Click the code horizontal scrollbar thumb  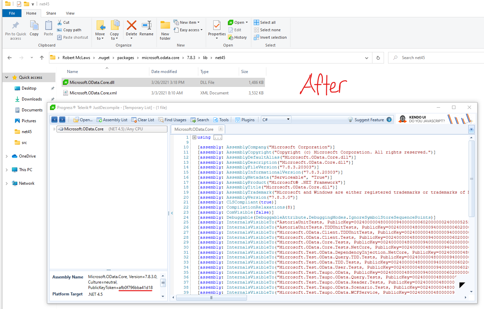(212, 297)
